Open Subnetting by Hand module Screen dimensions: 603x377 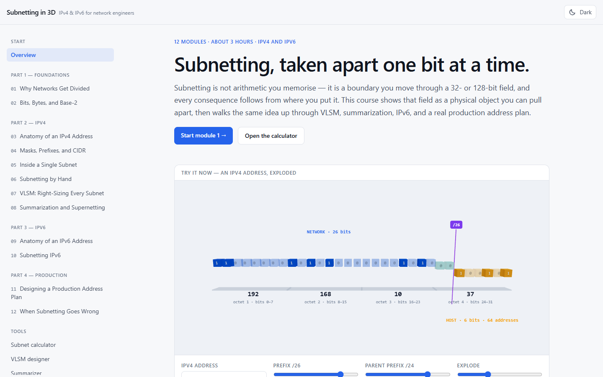coord(60,179)
